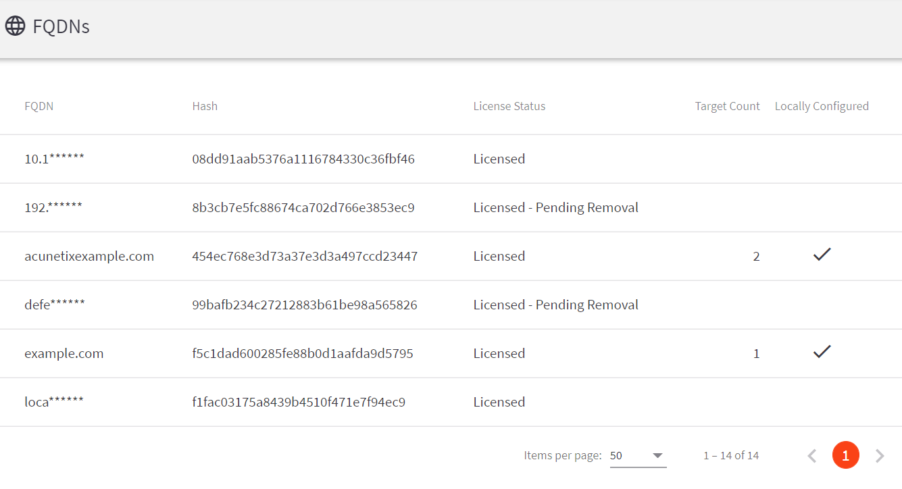Select the example.com FQDN entry

[64, 354]
